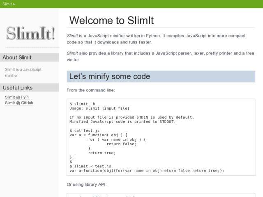This screenshot has height=197, width=263.
Task: Click the 'From the command line:' text
Action: tap(90, 90)
